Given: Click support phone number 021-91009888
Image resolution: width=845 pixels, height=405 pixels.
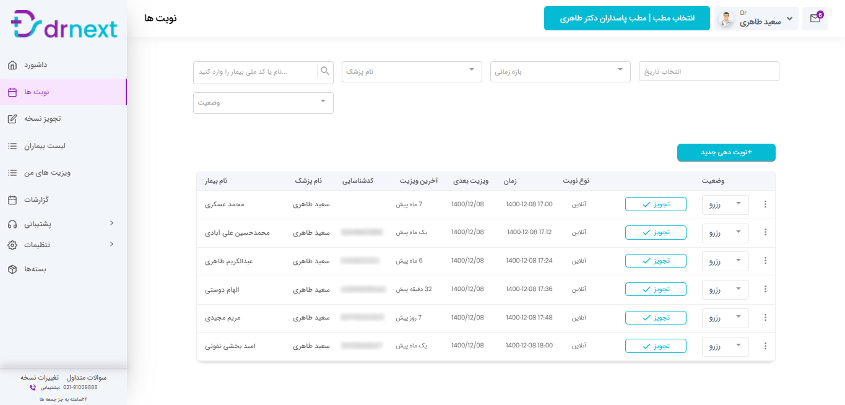Looking at the screenshot, I should 80,387.
